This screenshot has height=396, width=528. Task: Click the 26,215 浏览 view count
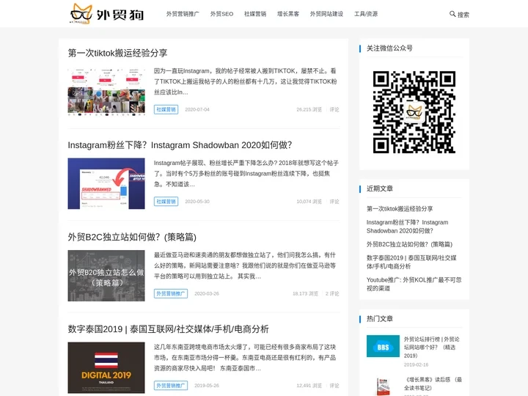[309, 109]
